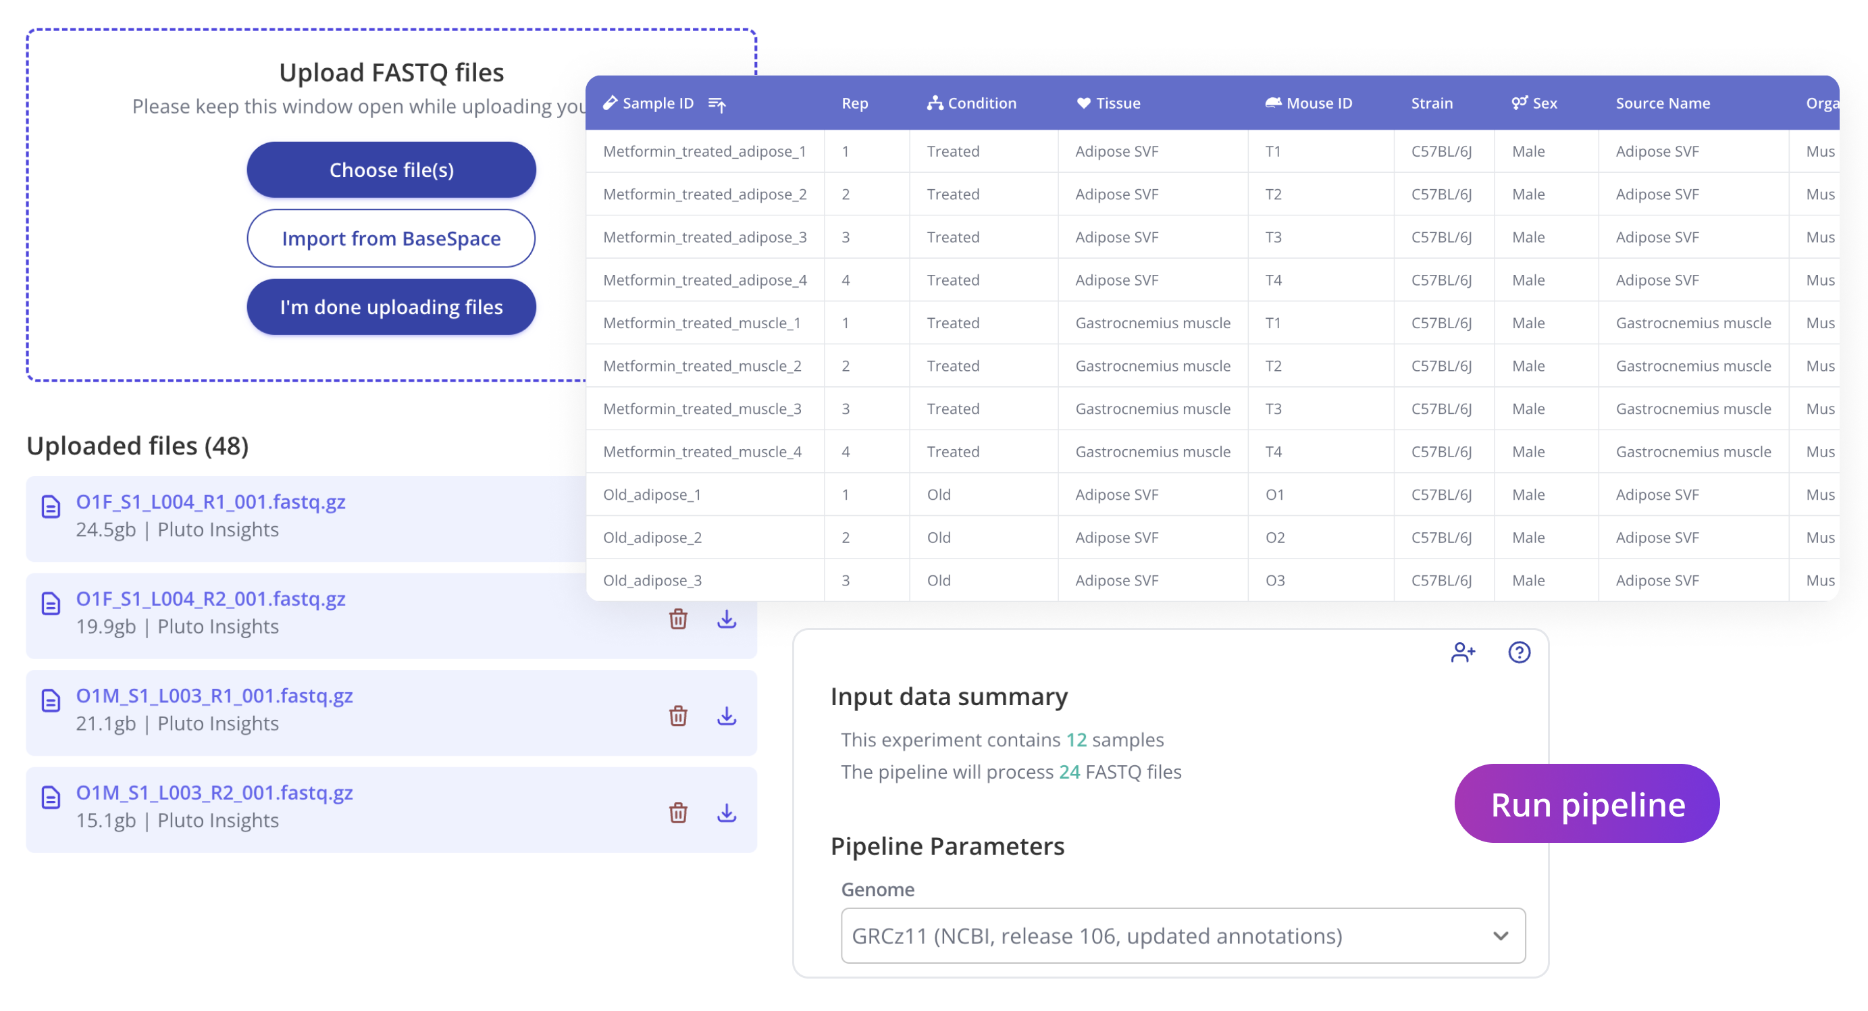
Task: Expand the Genome dropdown
Action: point(1182,935)
